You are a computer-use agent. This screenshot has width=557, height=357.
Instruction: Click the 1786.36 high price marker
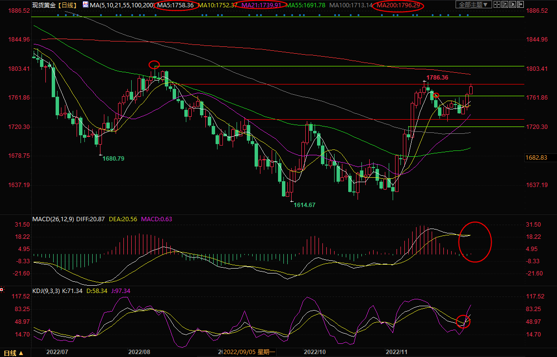pyautogui.click(x=438, y=78)
